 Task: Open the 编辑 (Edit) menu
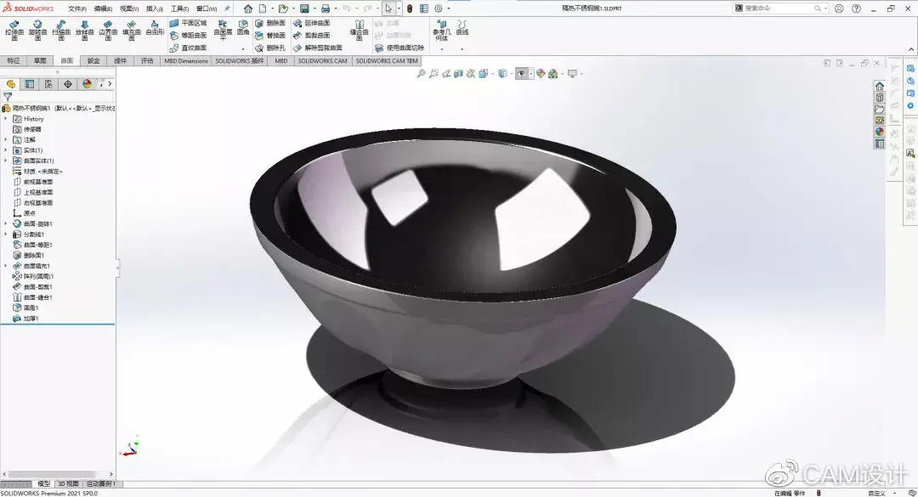click(x=103, y=8)
